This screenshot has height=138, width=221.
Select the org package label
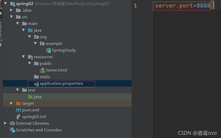(43, 37)
